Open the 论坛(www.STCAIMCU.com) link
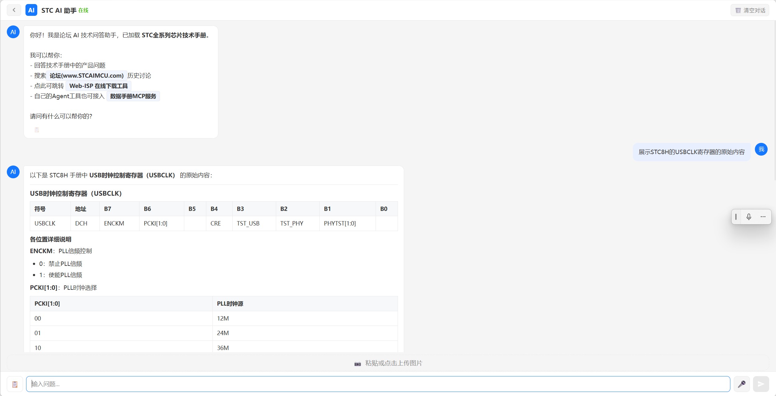 click(87, 75)
